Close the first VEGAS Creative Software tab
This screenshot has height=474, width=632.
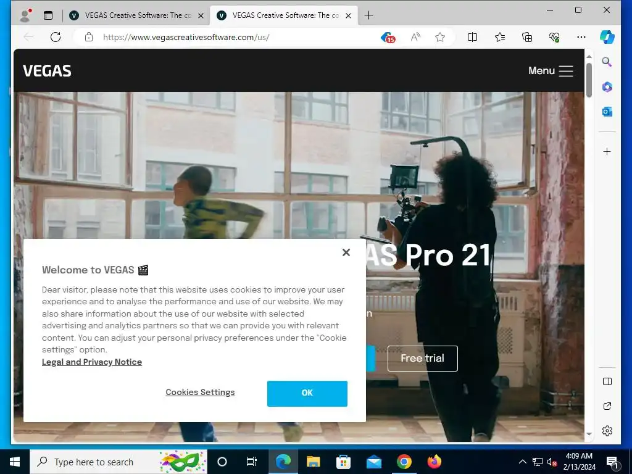pos(201,15)
